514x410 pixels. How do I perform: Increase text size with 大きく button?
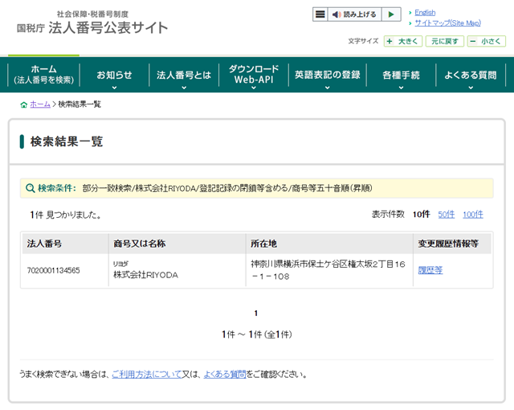tap(402, 41)
